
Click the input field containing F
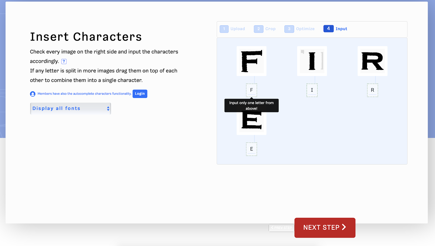[x=251, y=90]
